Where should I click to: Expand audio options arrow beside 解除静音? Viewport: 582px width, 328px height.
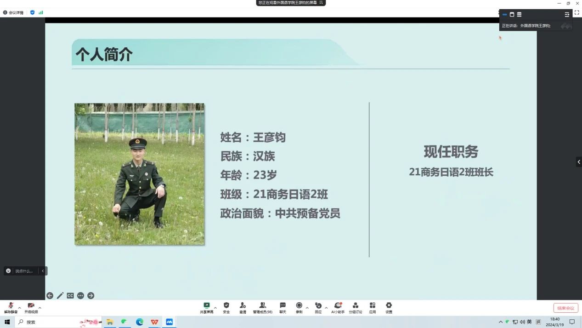pos(19,308)
